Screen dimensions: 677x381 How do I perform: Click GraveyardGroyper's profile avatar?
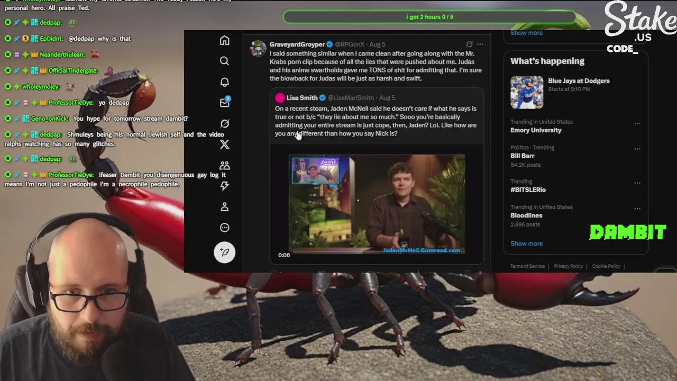click(258, 48)
